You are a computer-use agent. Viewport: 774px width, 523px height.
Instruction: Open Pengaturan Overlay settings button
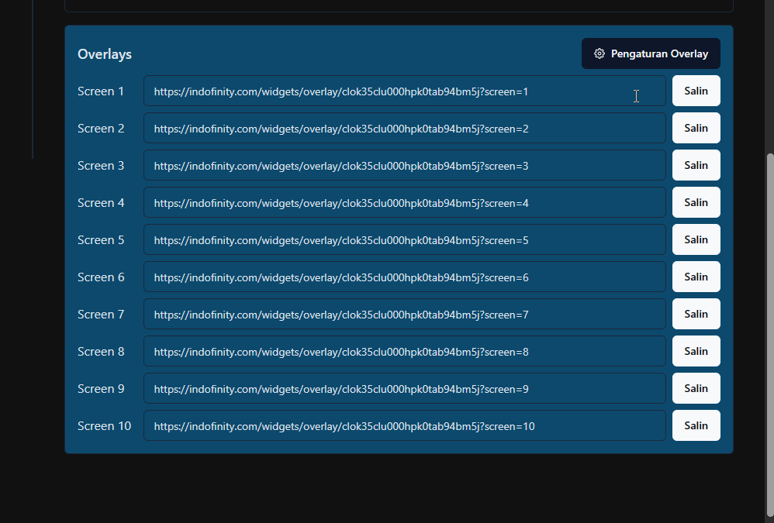pos(651,54)
